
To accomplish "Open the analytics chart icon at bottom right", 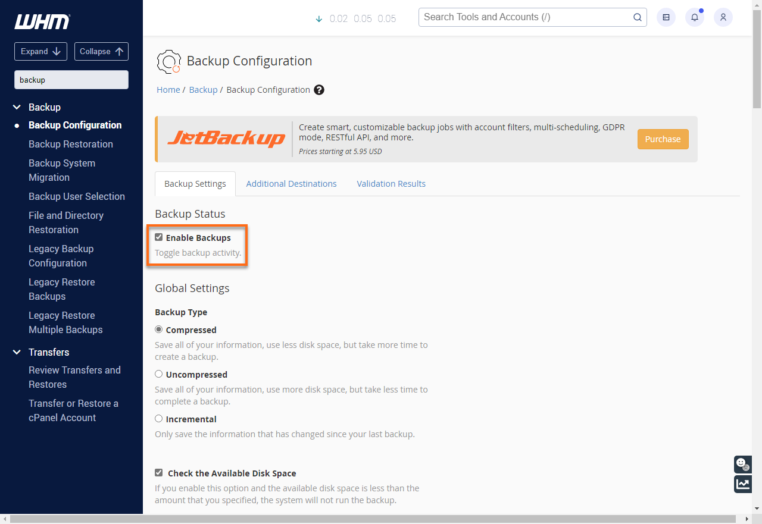I will click(742, 484).
